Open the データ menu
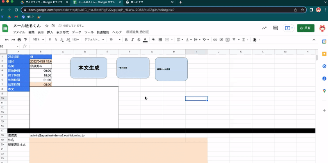 tap(77, 32)
